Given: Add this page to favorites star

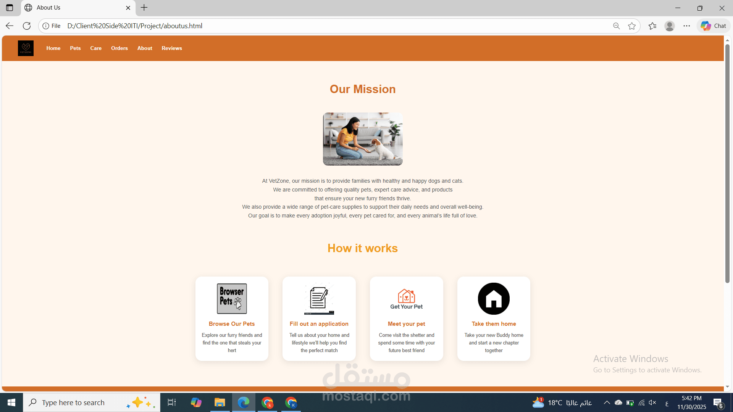Looking at the screenshot, I should (x=632, y=26).
